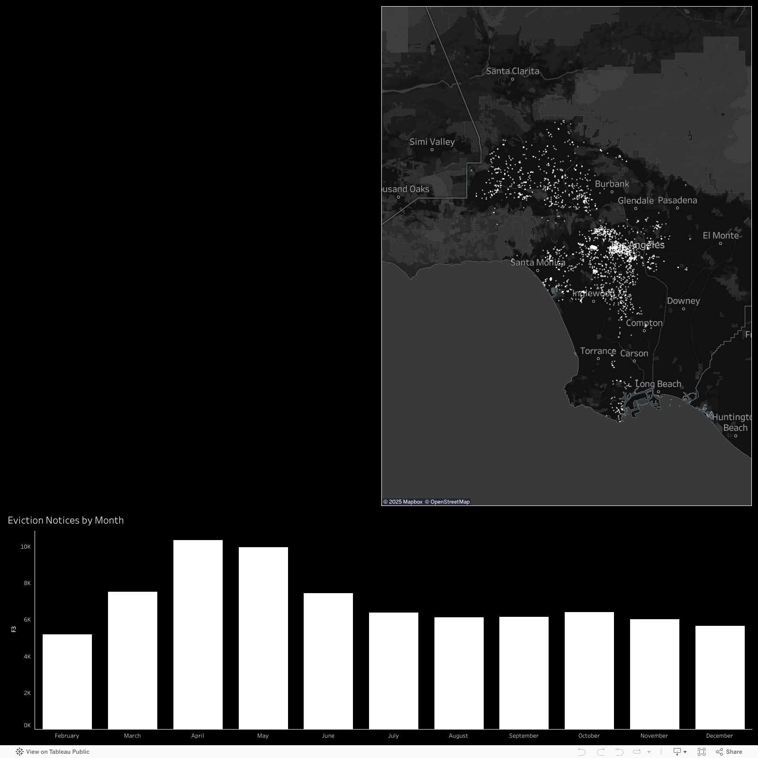The width and height of the screenshot is (758, 758).
Task: Click the Tableau logo icon
Action: pos(19,752)
